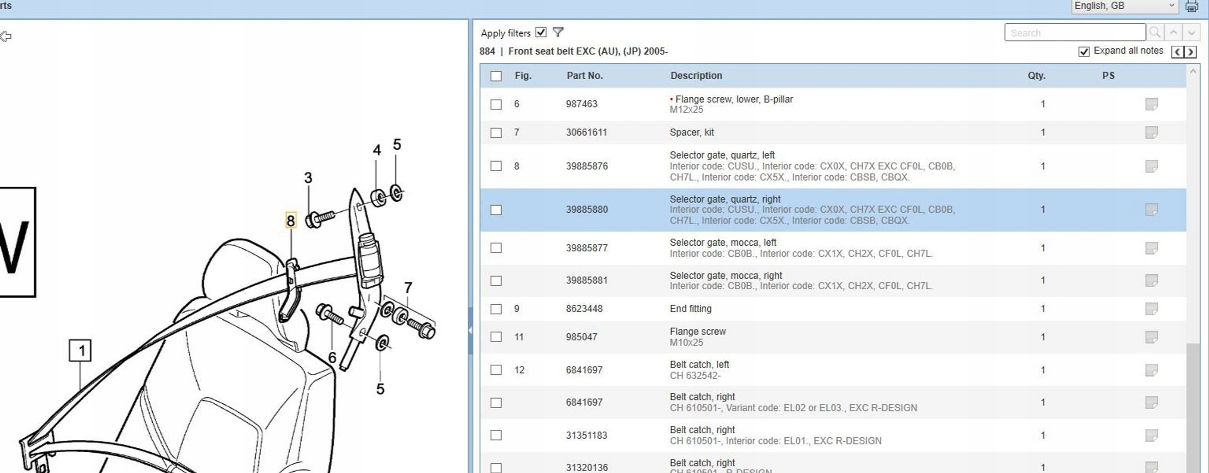Open the filter funnel settings

(x=558, y=32)
